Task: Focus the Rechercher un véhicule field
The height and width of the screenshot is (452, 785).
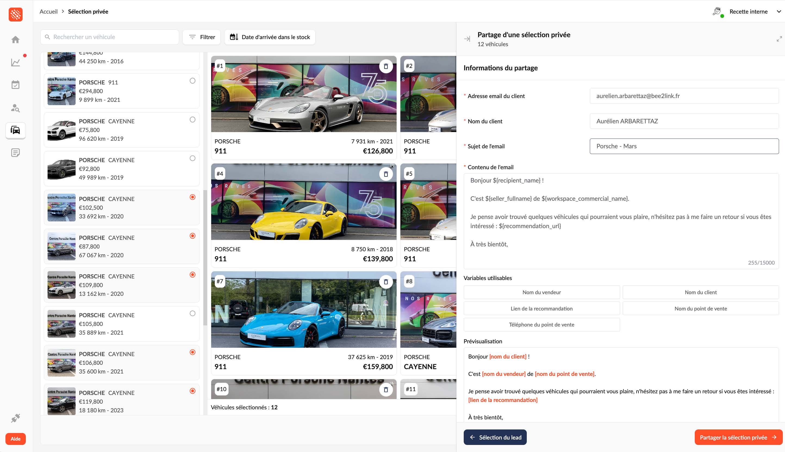Action: coord(110,37)
